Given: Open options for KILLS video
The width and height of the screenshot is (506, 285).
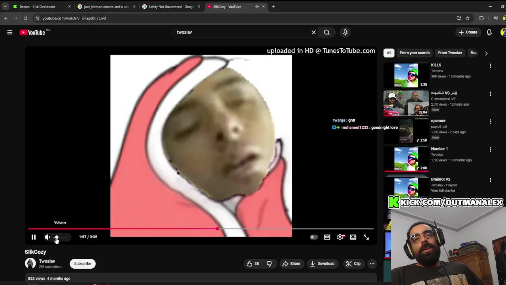Looking at the screenshot, I should (x=491, y=66).
